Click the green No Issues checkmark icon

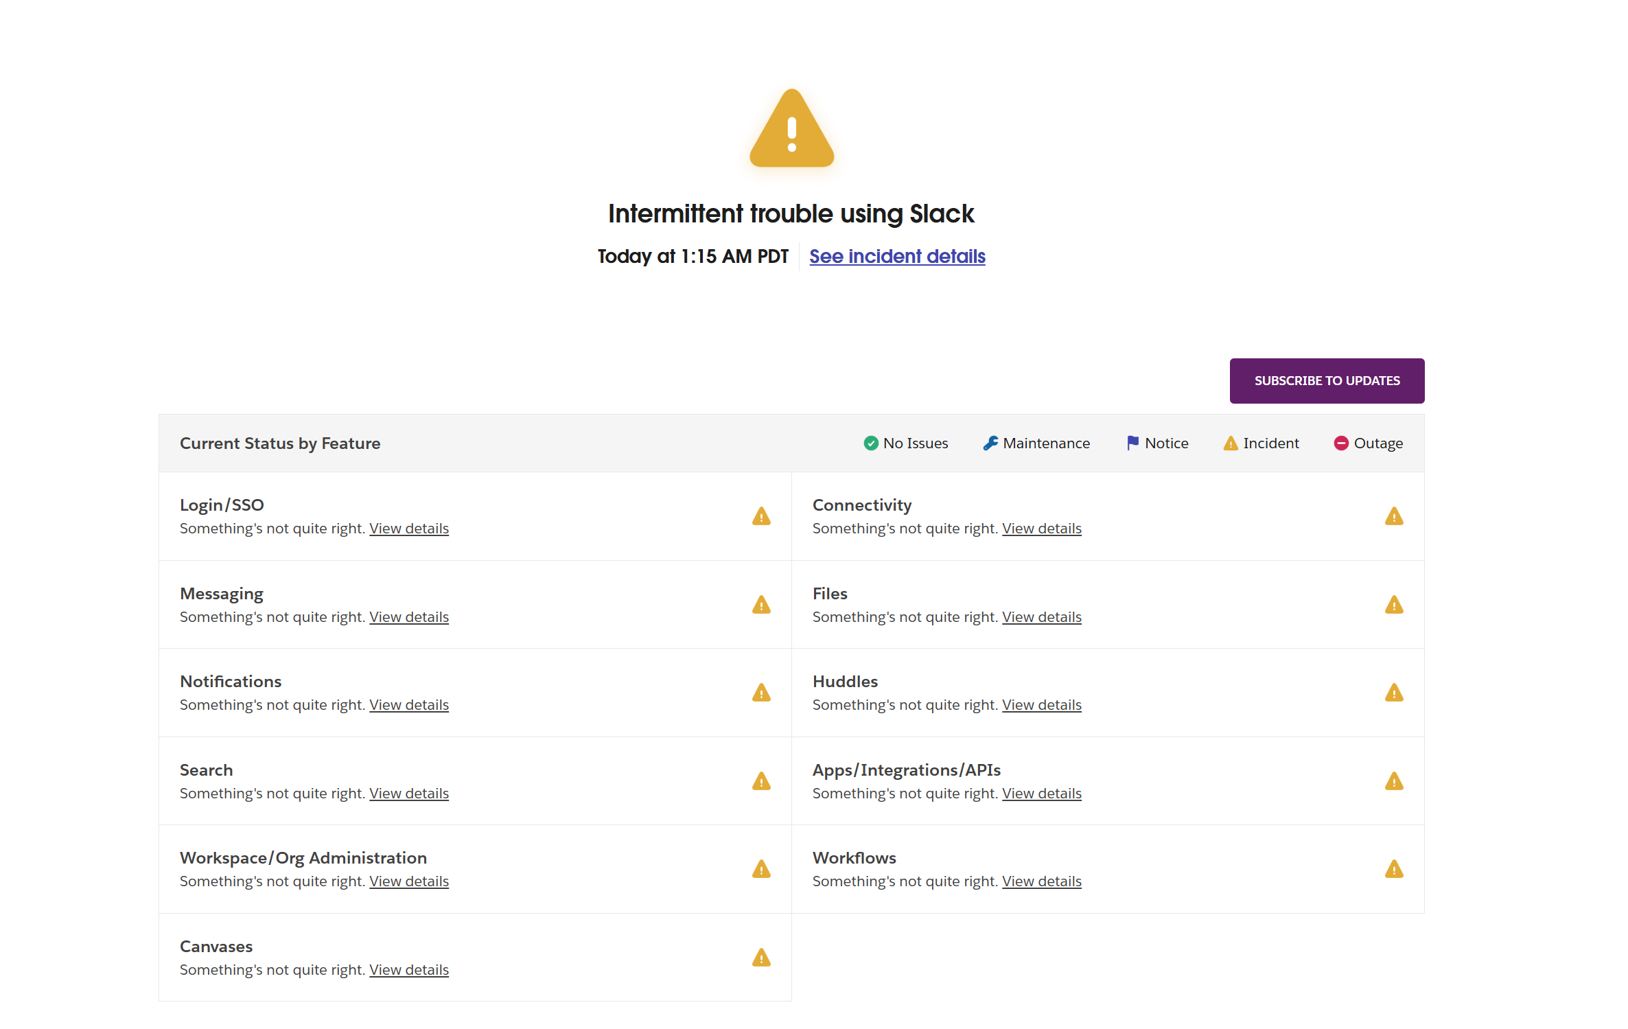870,443
